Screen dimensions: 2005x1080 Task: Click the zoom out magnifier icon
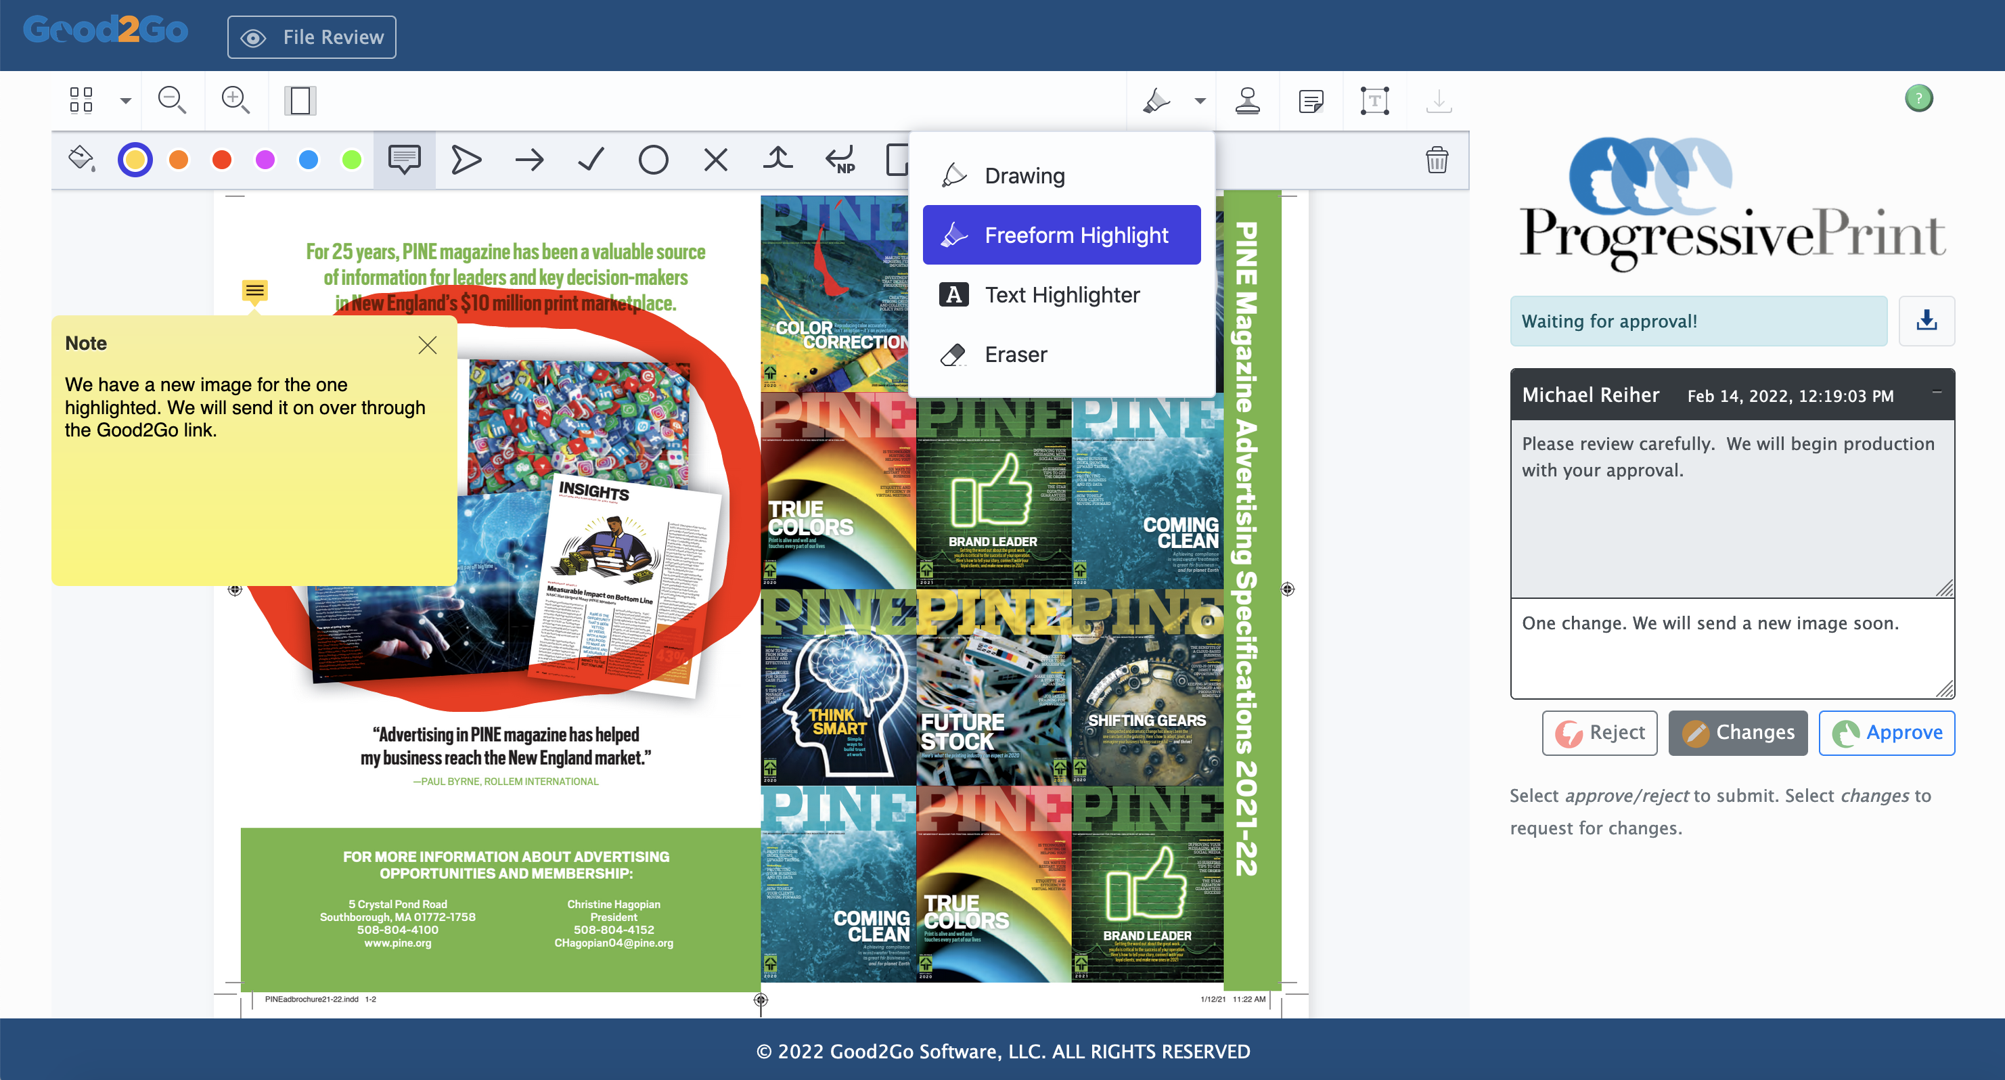(171, 101)
